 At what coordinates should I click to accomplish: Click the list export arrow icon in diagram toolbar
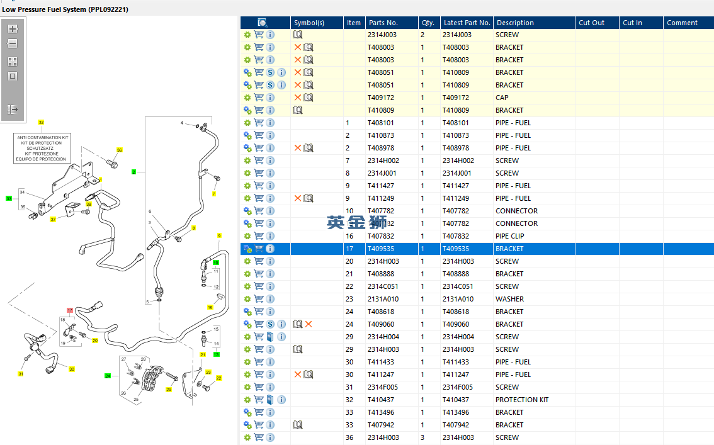12,110
